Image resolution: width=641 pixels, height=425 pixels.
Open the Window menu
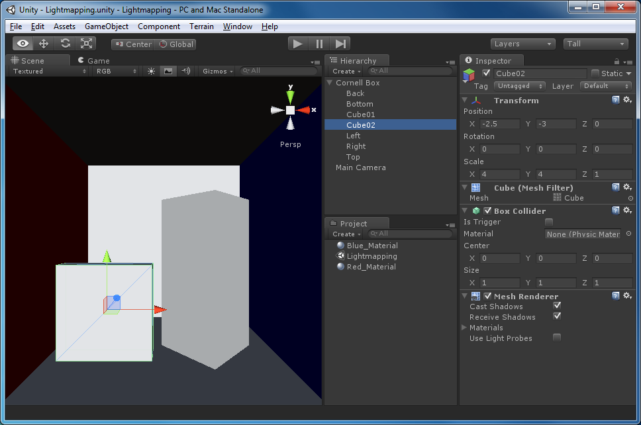(238, 26)
